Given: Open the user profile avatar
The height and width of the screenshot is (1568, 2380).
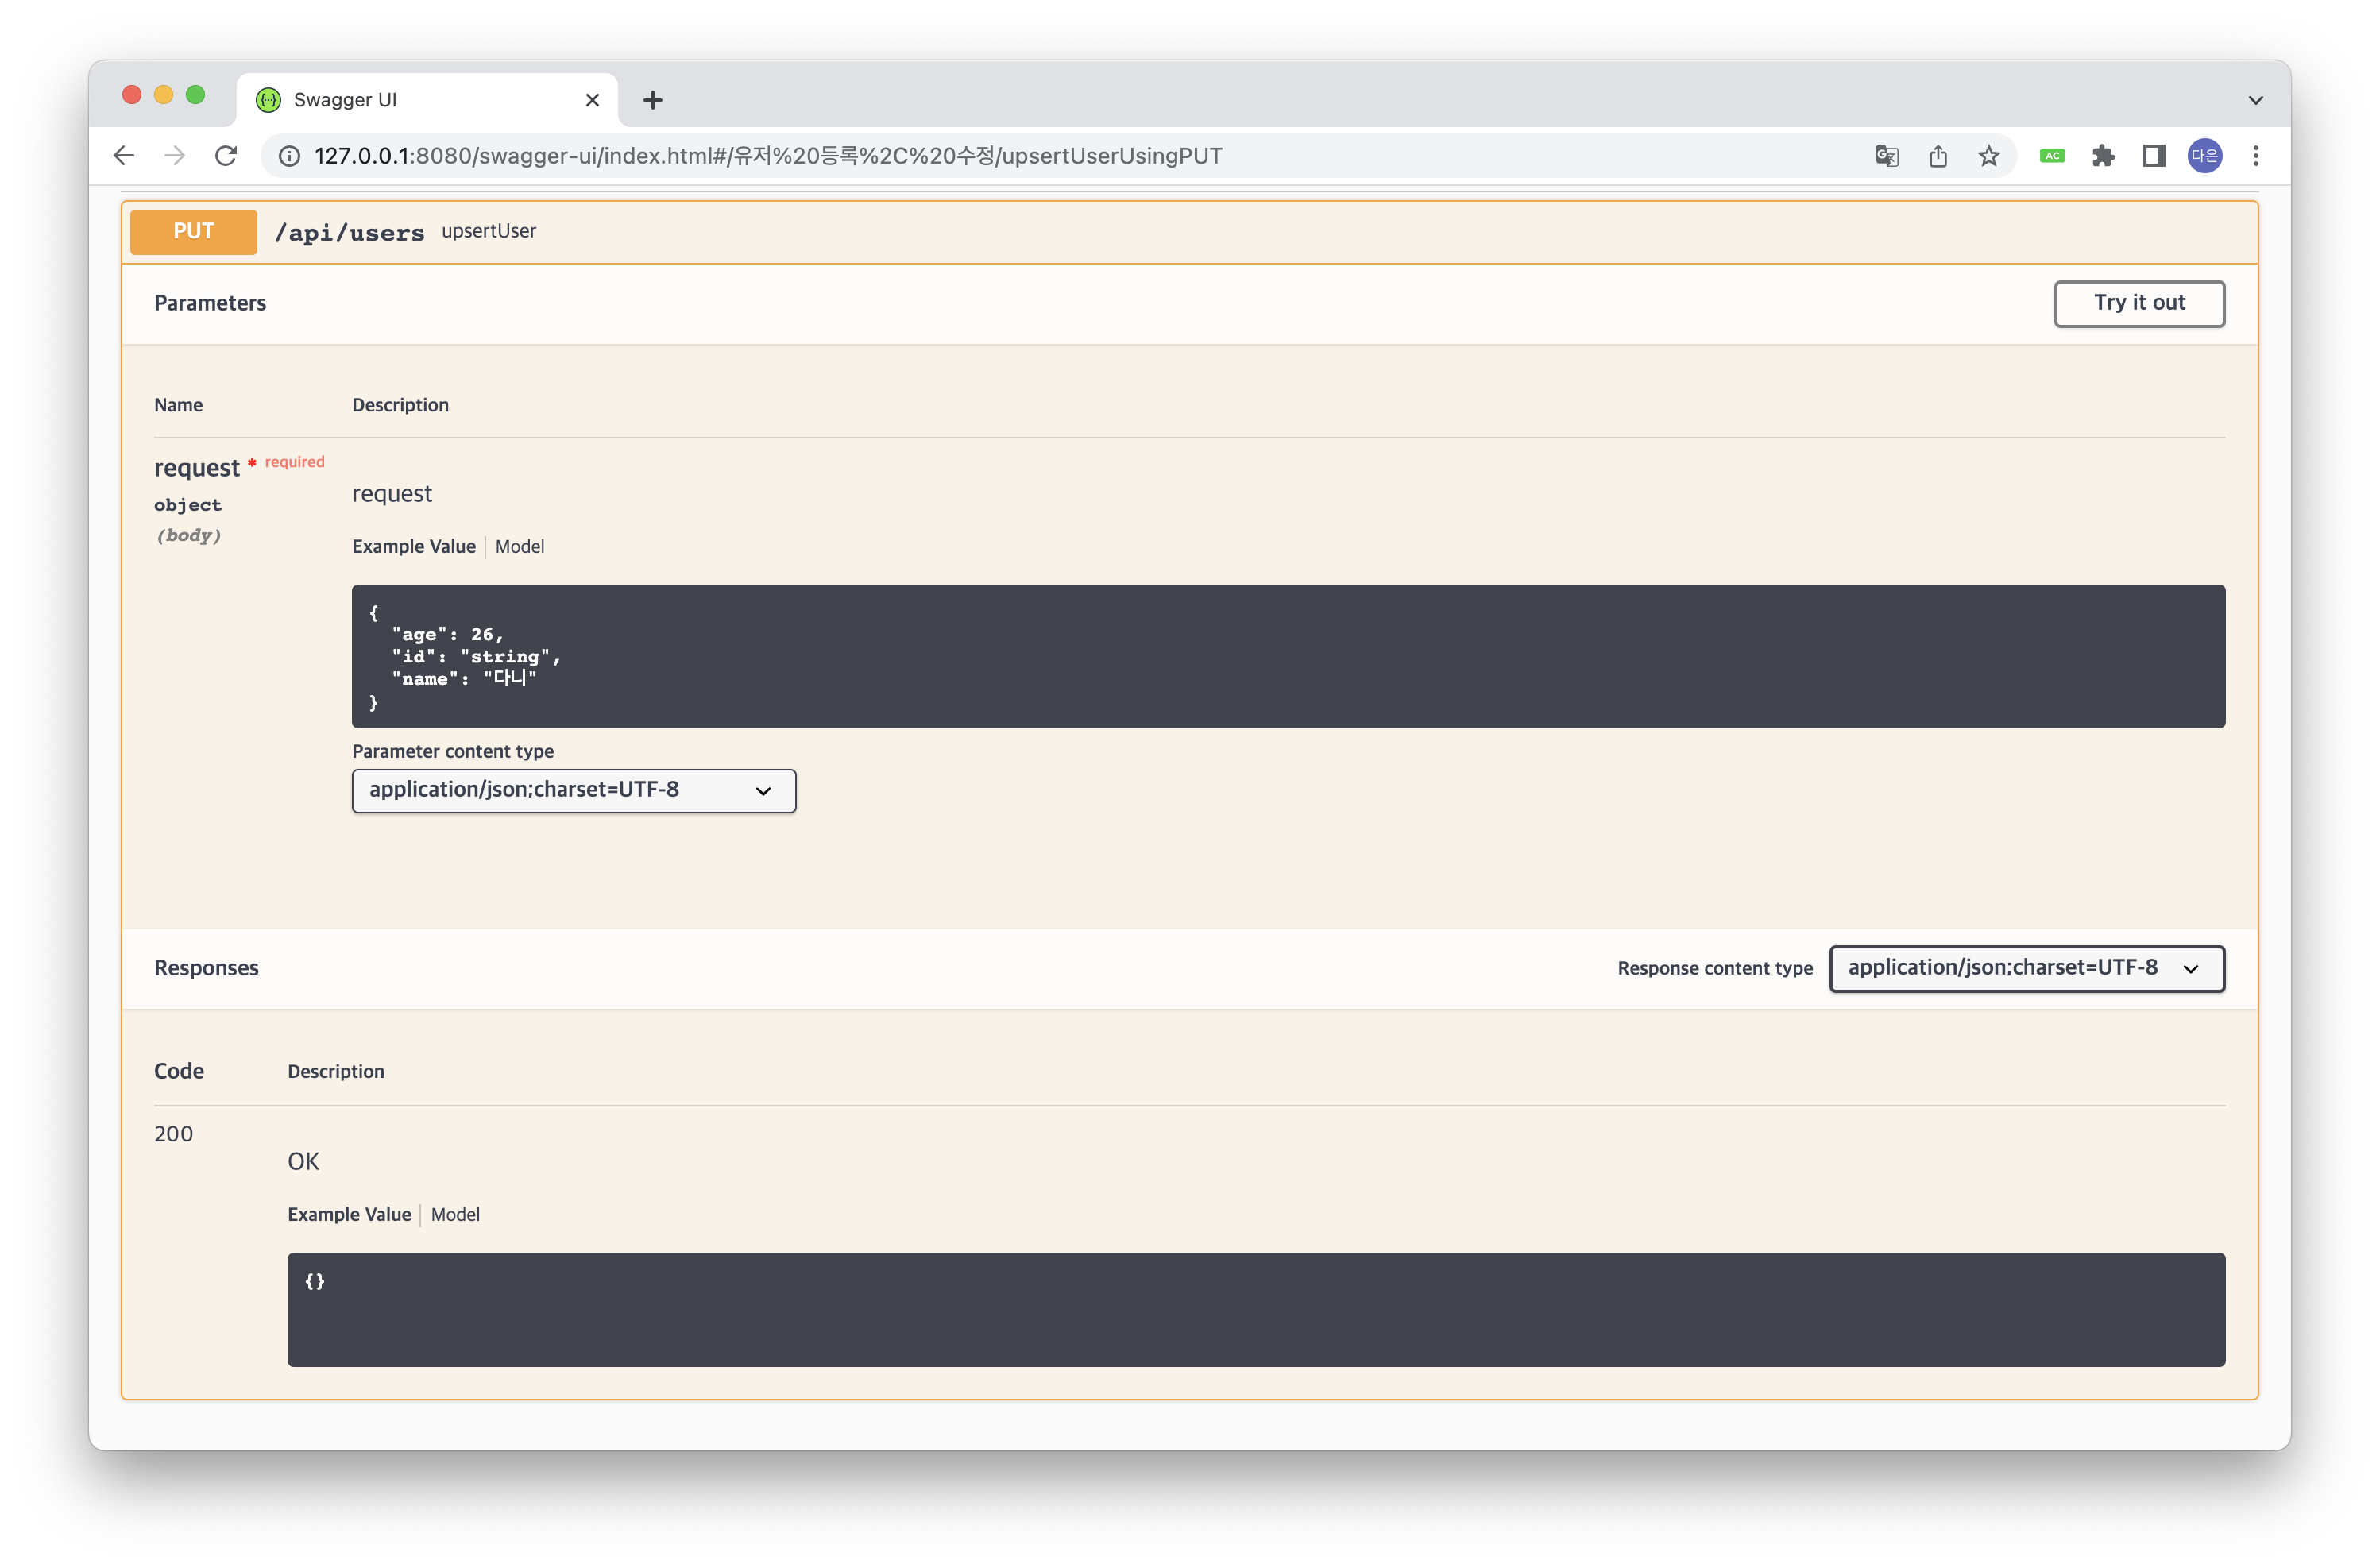Looking at the screenshot, I should [x=2204, y=156].
